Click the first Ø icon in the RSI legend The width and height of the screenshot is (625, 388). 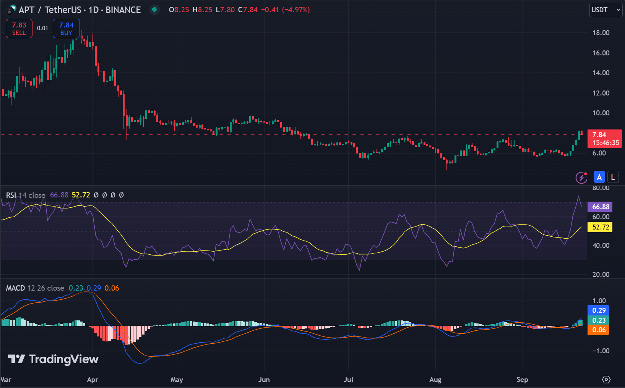[96, 195]
